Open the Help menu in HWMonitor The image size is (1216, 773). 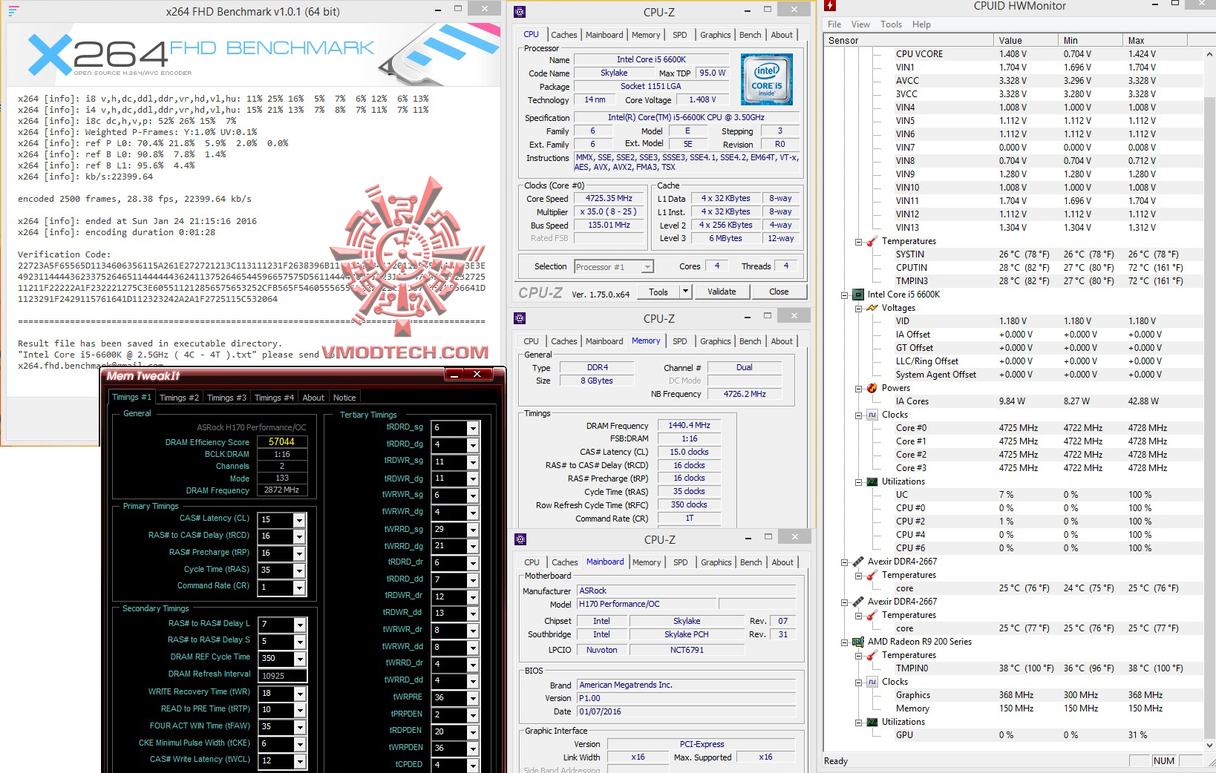coord(921,24)
